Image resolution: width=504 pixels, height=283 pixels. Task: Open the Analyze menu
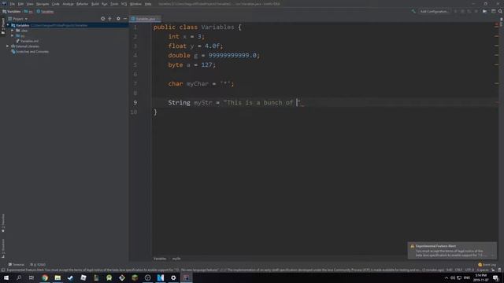point(68,4)
